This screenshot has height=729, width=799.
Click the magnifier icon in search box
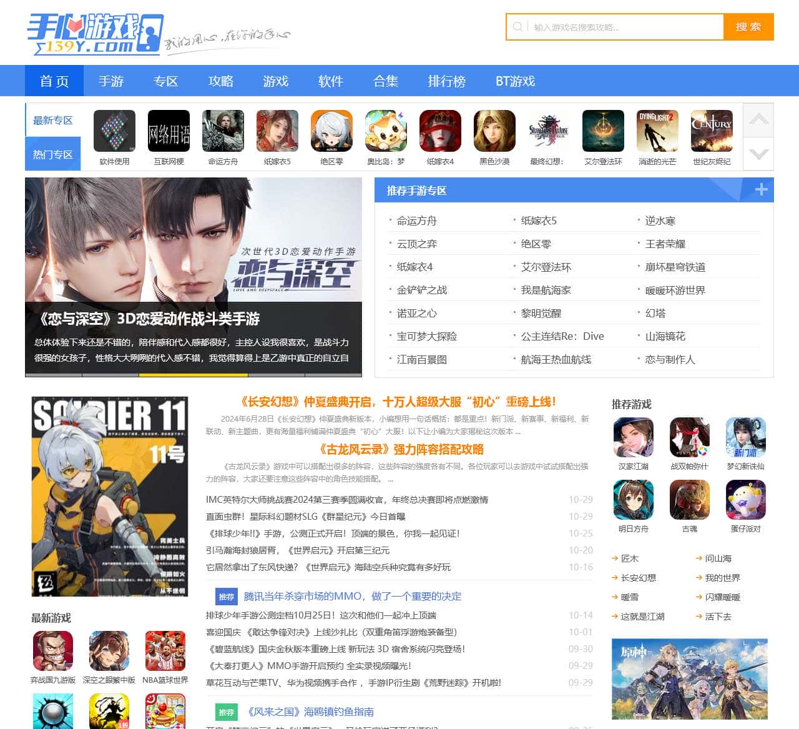(517, 27)
